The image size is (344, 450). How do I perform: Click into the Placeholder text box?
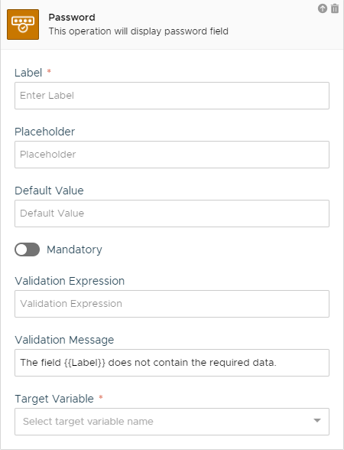(x=172, y=155)
